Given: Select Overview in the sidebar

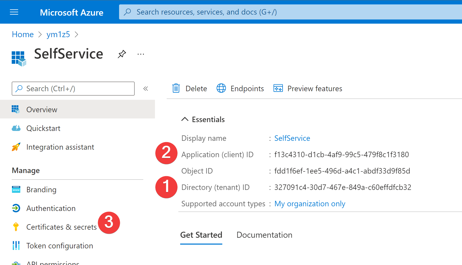Looking at the screenshot, I should (77, 109).
